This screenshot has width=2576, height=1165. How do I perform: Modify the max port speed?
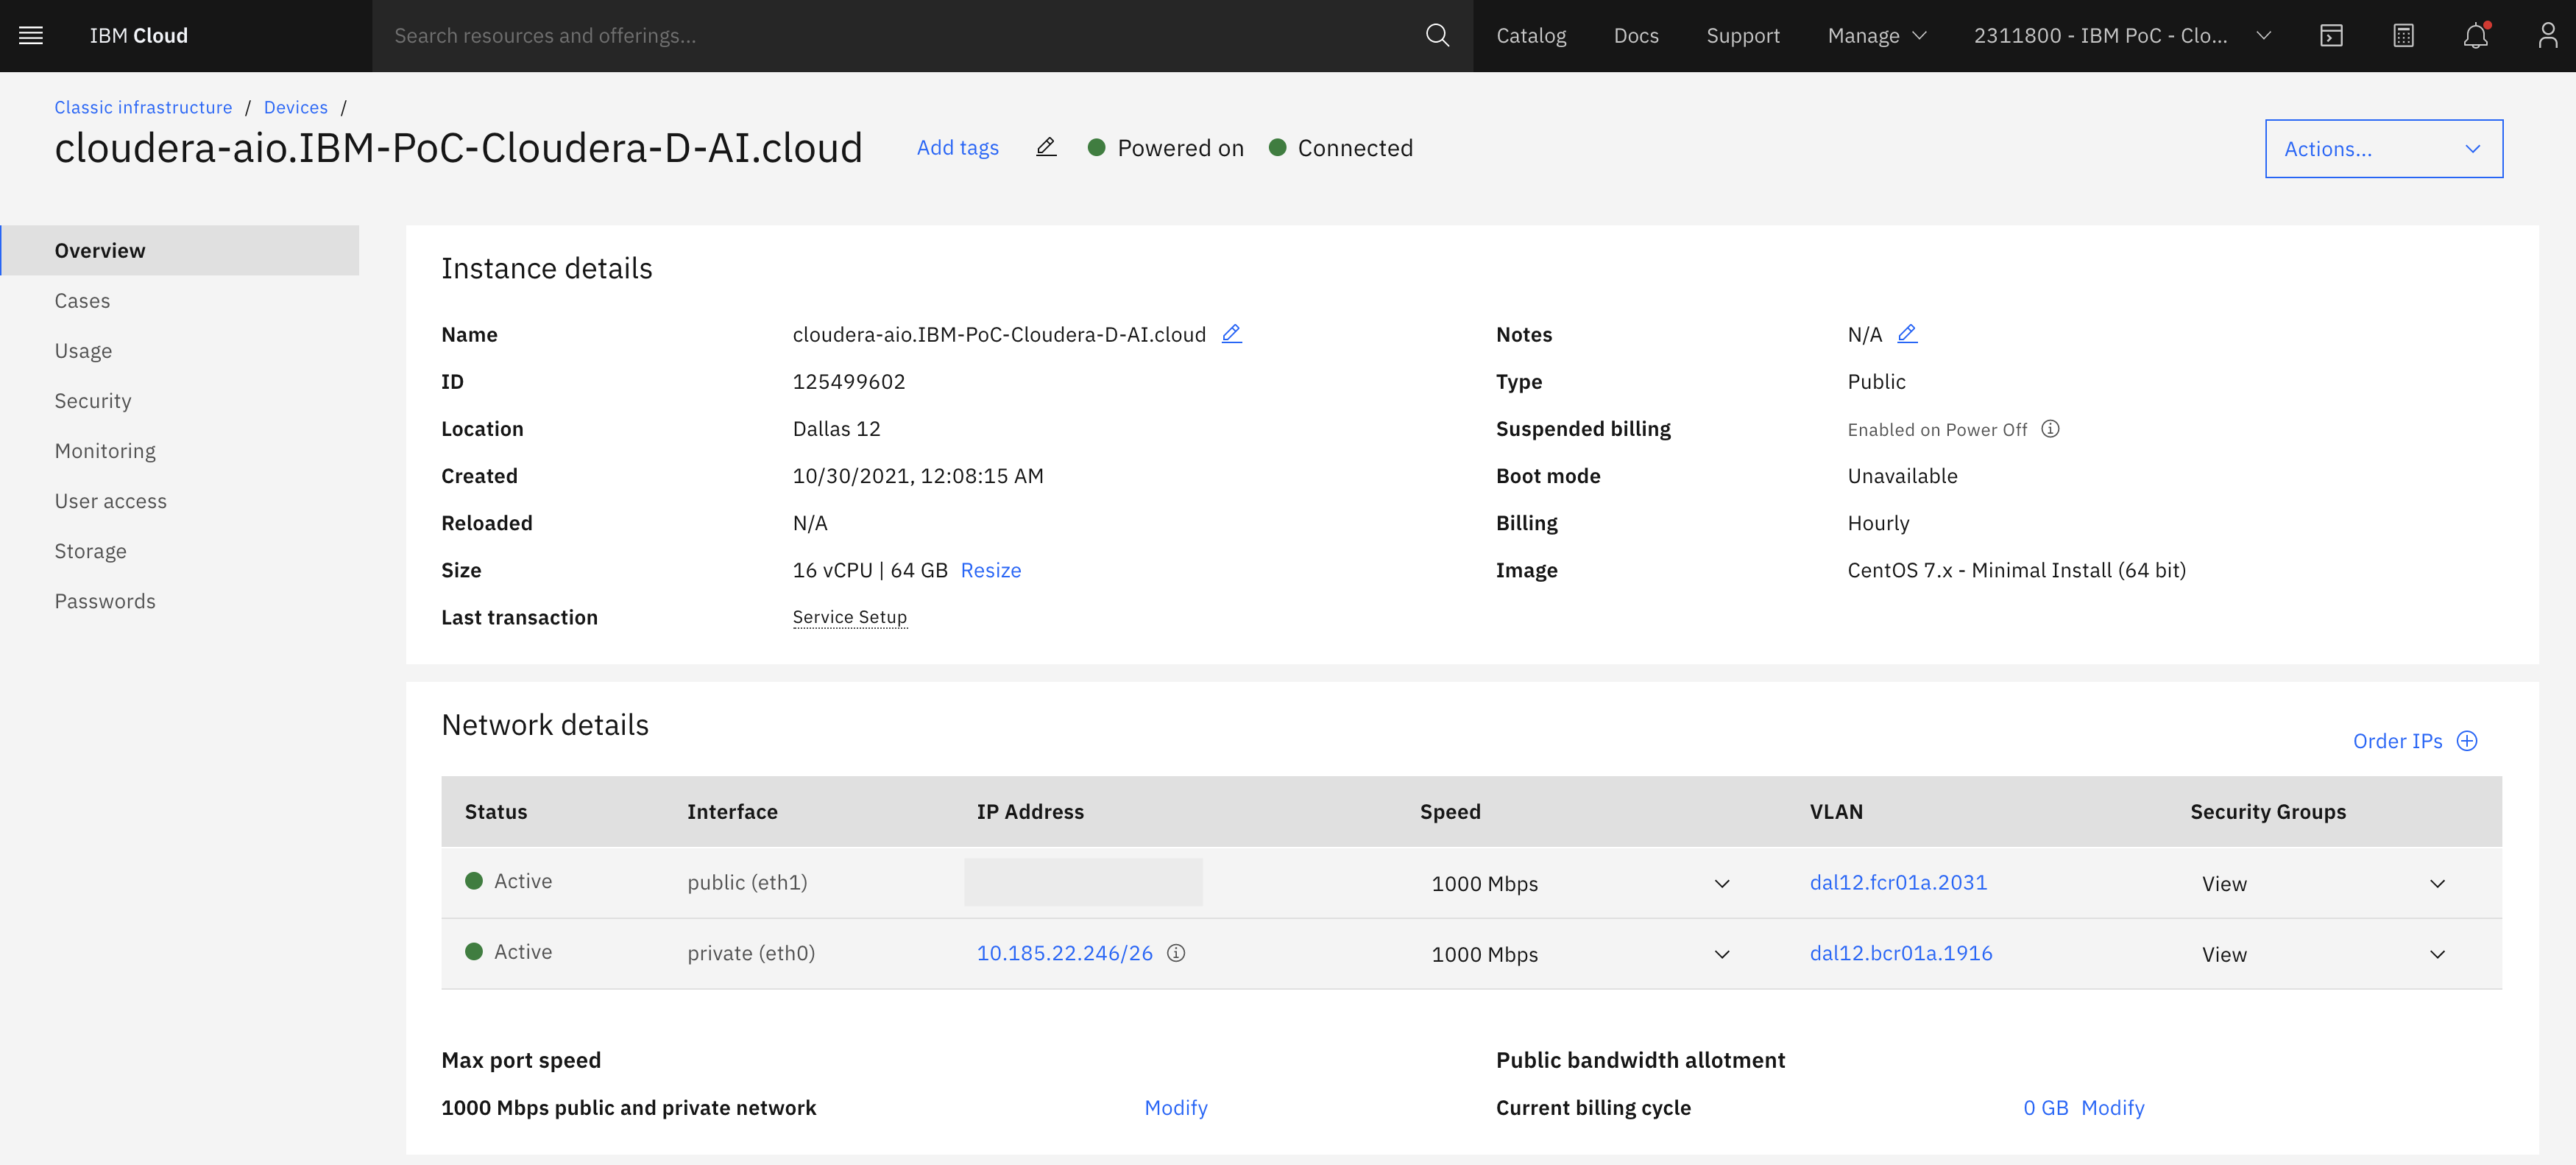(x=1176, y=1108)
